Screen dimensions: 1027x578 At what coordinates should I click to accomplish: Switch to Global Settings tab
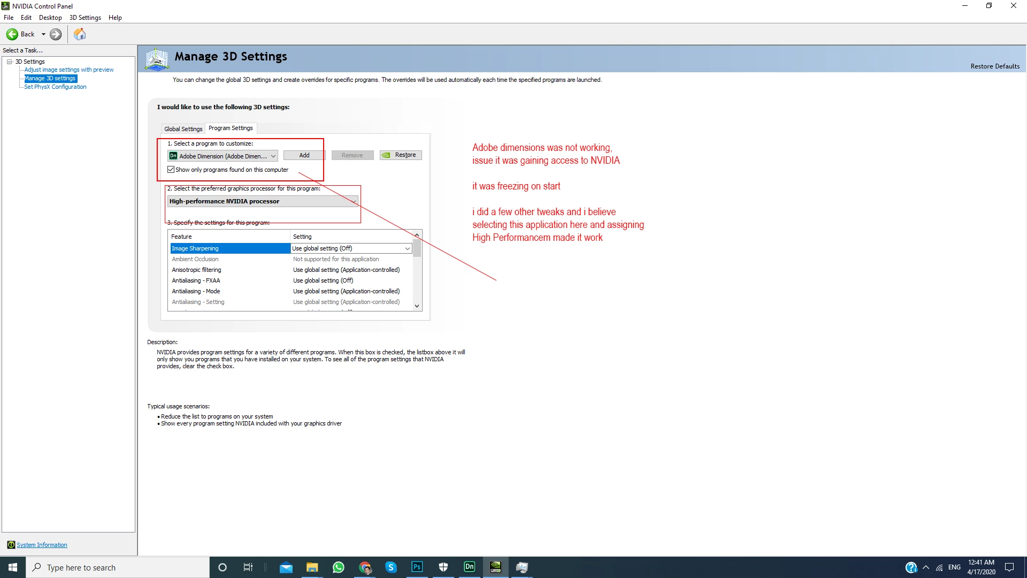tap(183, 129)
